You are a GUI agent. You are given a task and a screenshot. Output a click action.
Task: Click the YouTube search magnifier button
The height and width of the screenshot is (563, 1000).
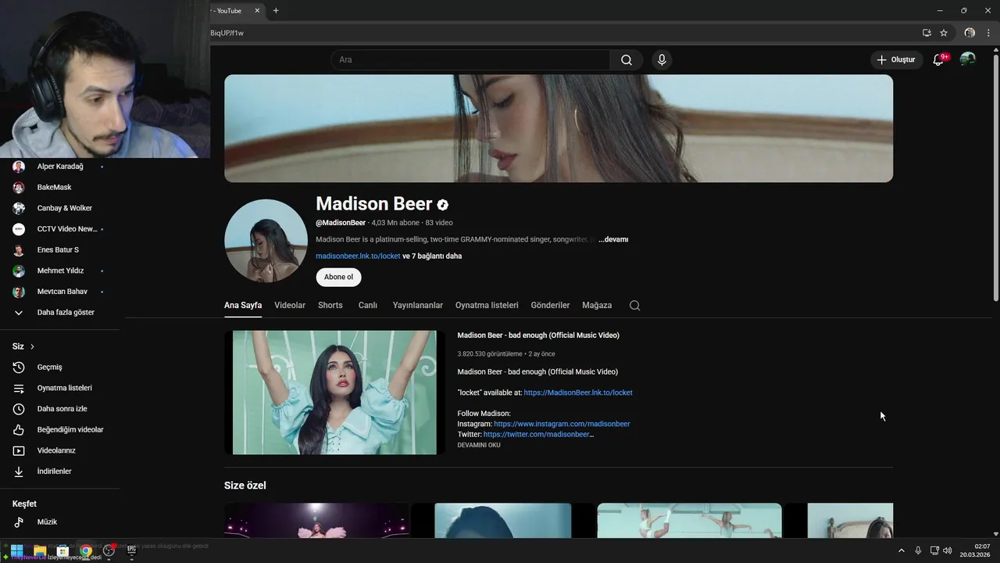[627, 60]
